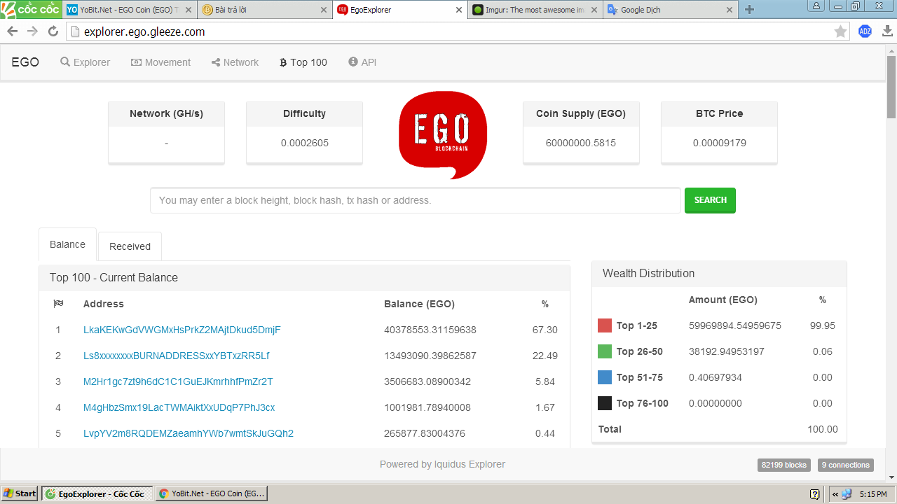Open the ADZ extension icon
Image resolution: width=897 pixels, height=504 pixels.
[x=865, y=31]
